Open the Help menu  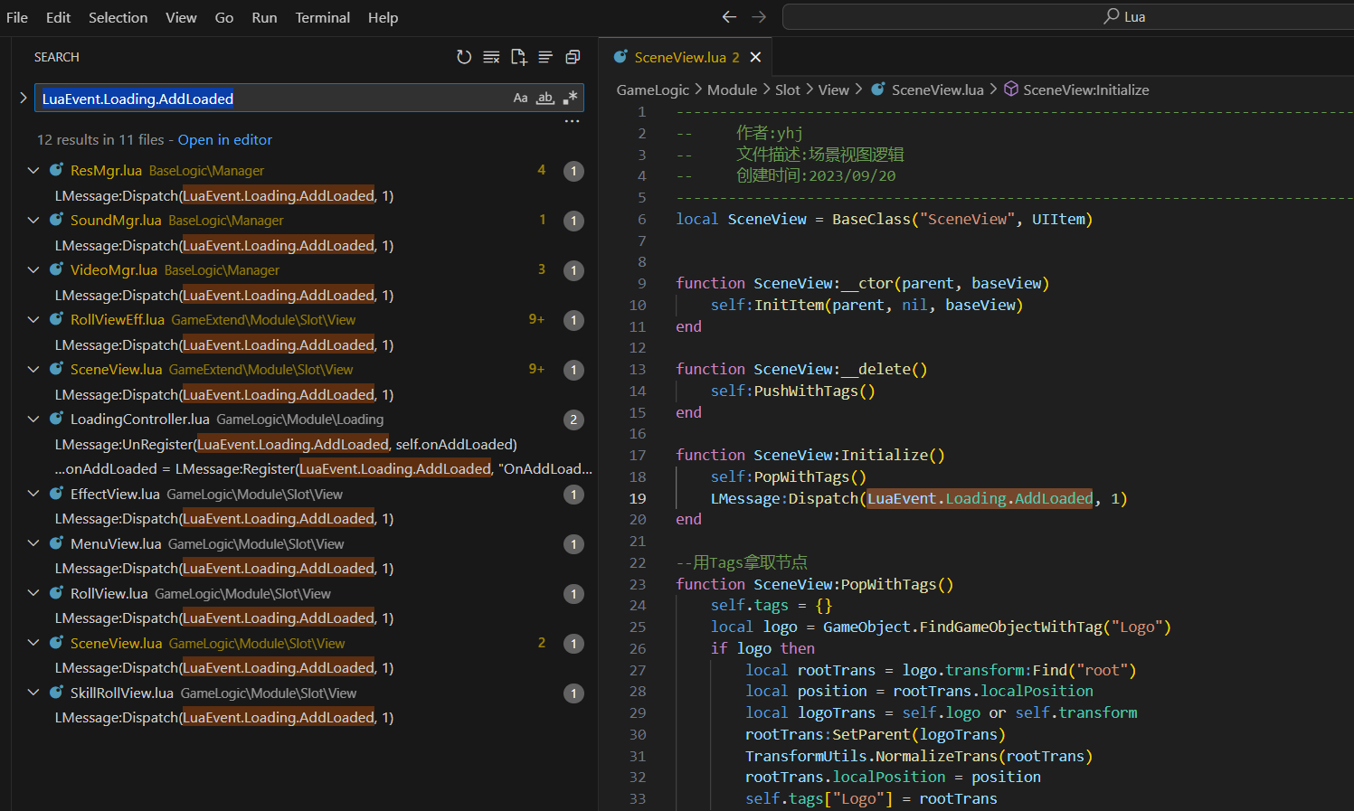(383, 17)
